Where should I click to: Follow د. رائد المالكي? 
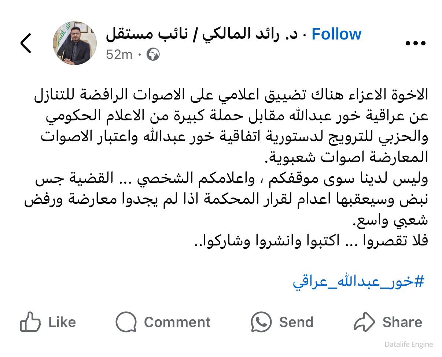pos(336,34)
